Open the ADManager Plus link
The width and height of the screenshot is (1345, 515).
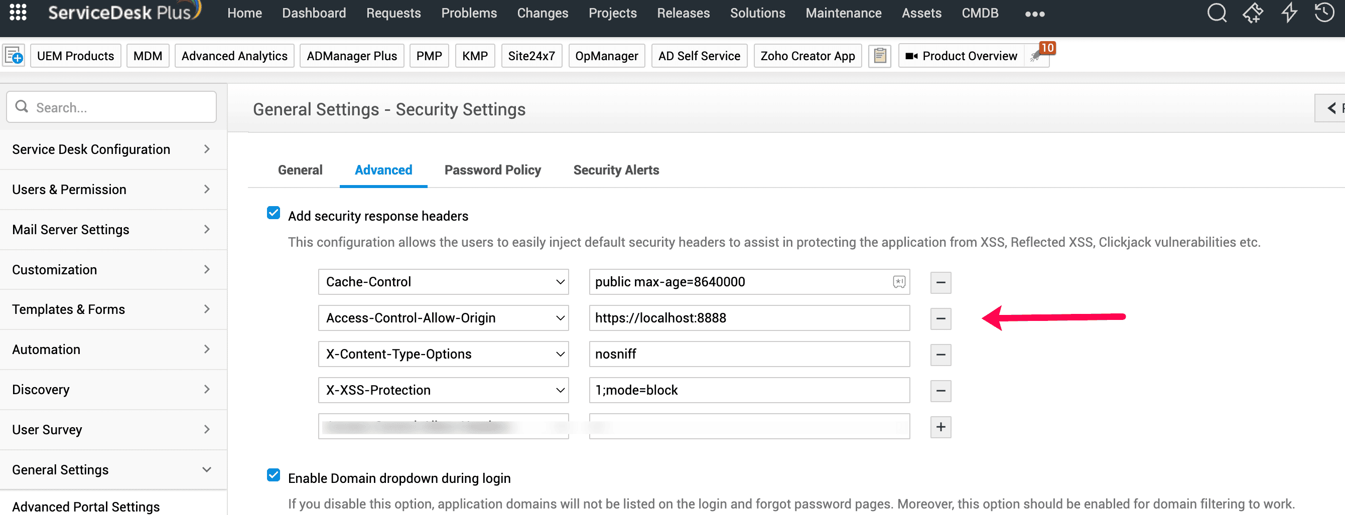(x=351, y=56)
